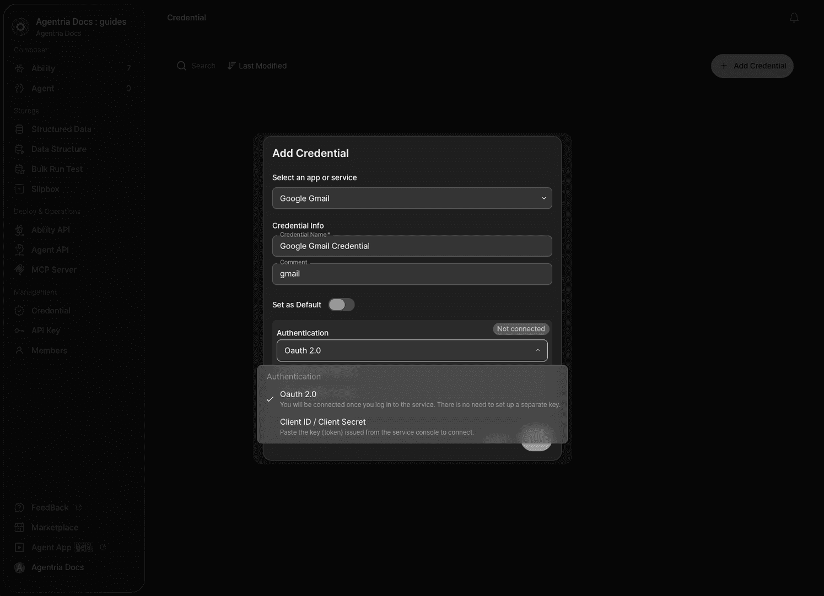Screen dimensions: 824x596
Task: Open the Select an app or service dropdown
Action: coord(412,198)
